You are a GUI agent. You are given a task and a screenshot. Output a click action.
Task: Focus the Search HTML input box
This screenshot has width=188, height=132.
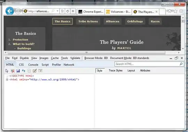tap(147, 64)
